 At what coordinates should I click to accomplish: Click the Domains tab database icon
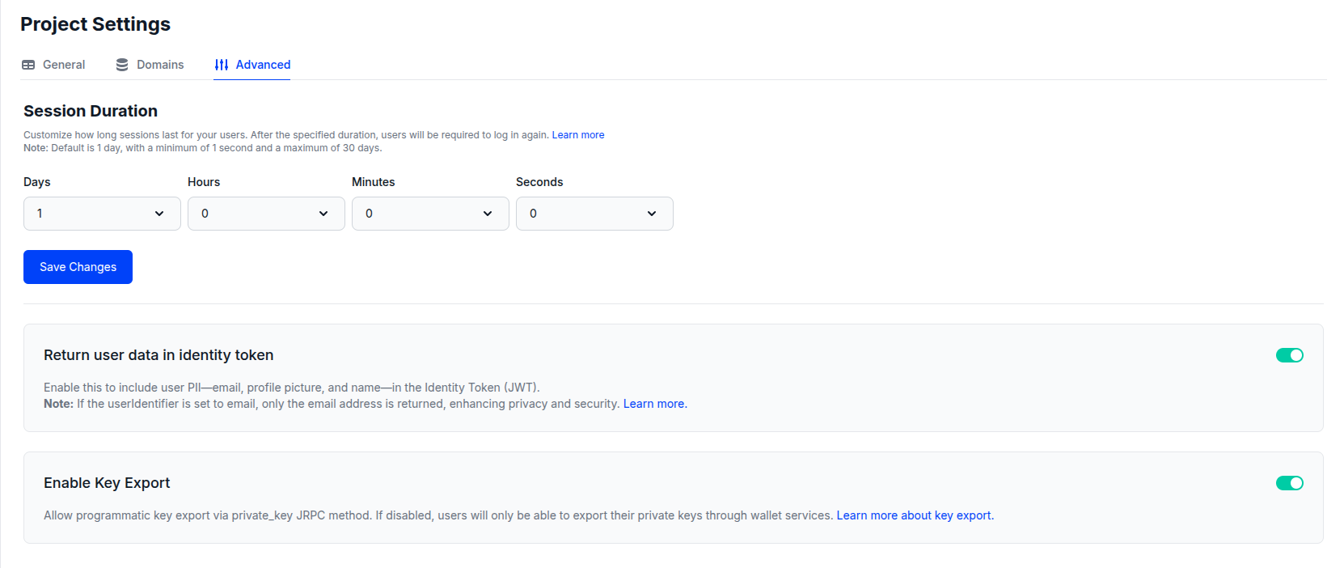[x=122, y=65]
